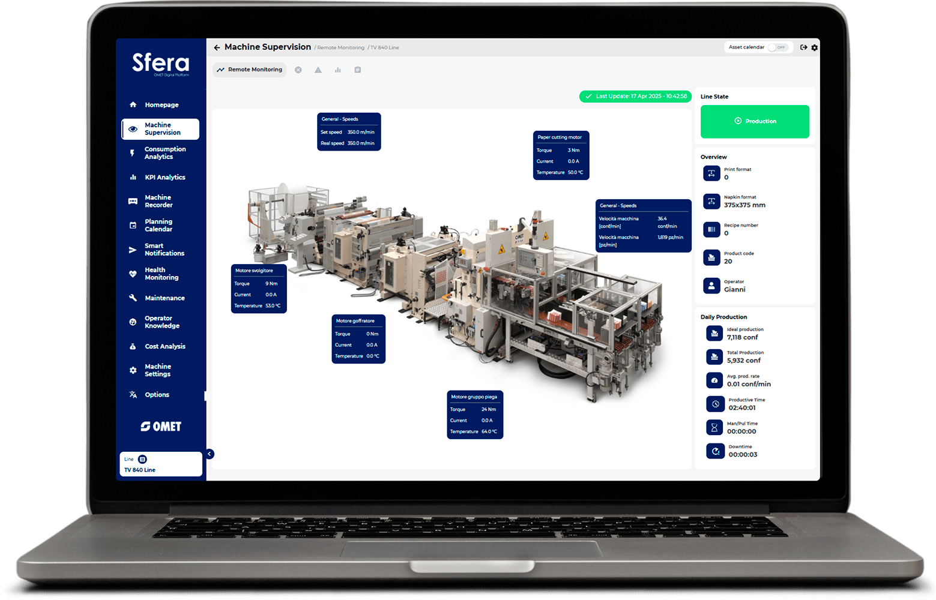Image resolution: width=936 pixels, height=600 pixels.
Task: Click the line grid selector icon
Action: point(142,459)
